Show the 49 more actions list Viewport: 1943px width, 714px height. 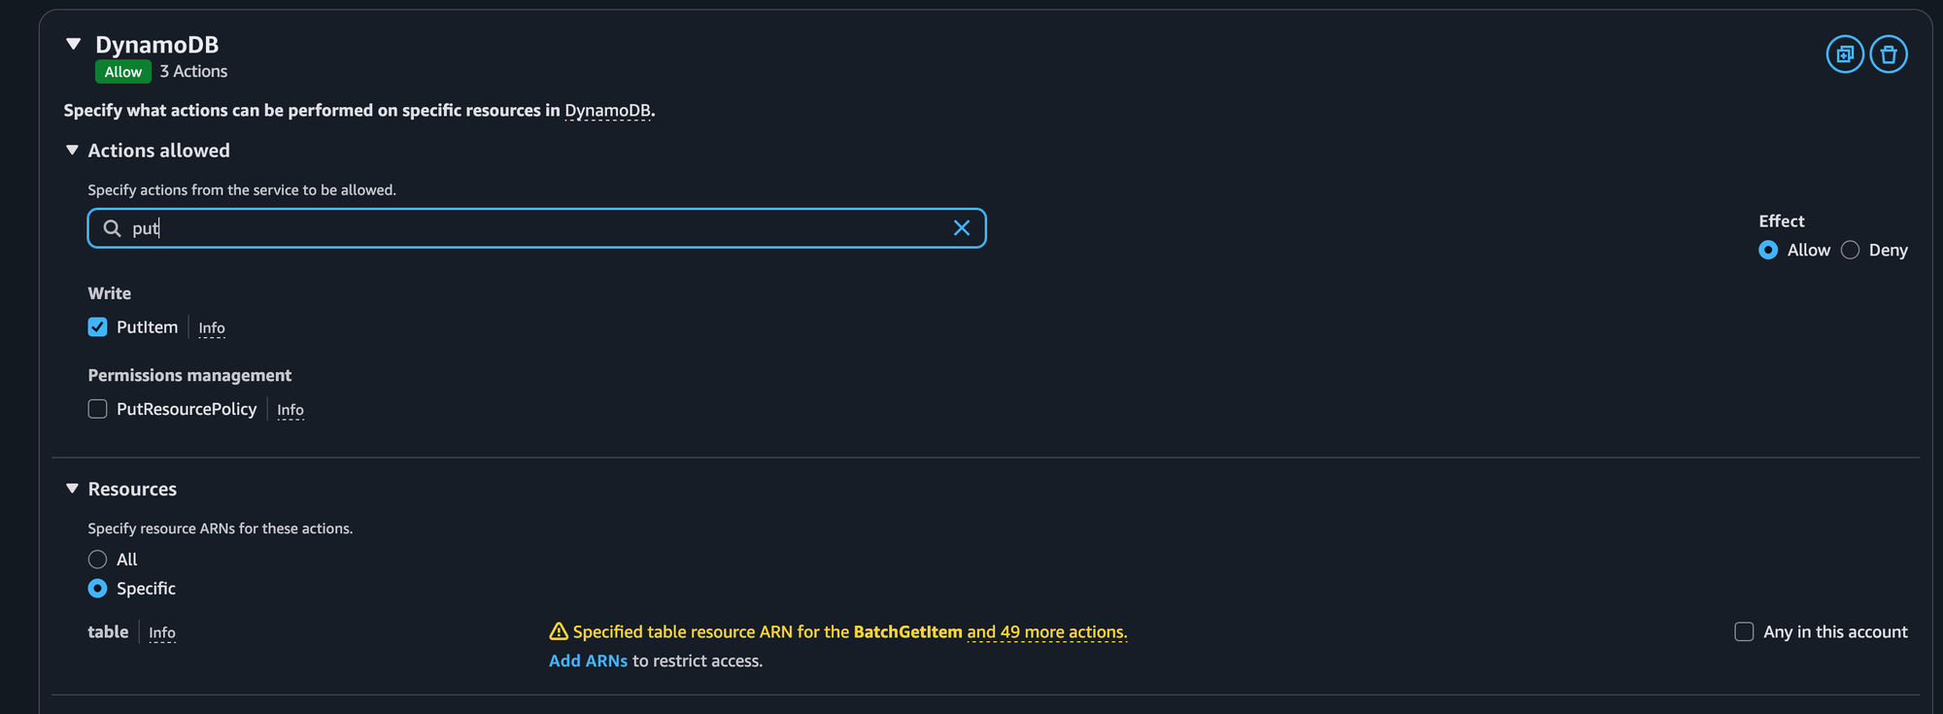coord(1047,631)
